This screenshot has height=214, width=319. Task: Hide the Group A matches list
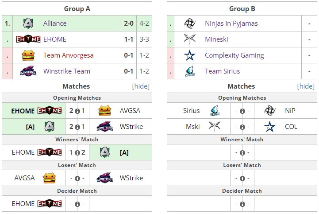141,86
